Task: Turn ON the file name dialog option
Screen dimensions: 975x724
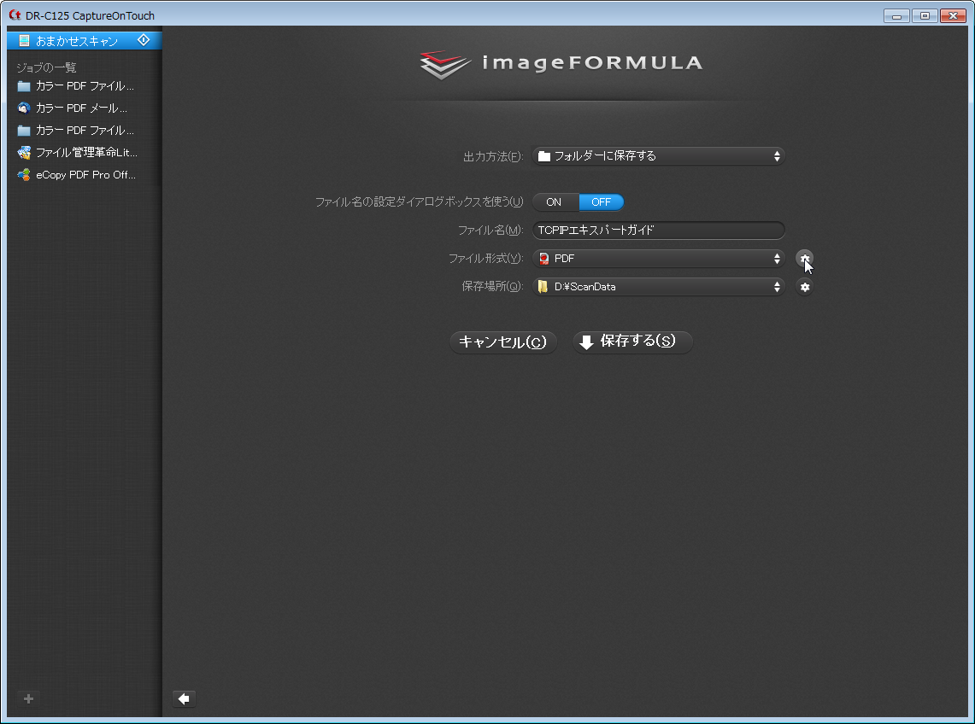Action: pyautogui.click(x=554, y=202)
